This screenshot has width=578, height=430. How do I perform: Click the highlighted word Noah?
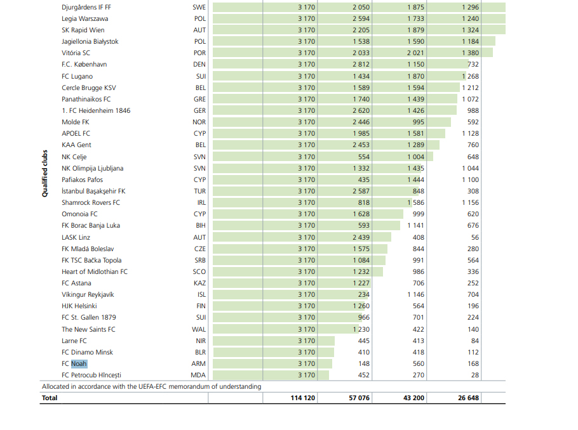tap(79, 364)
